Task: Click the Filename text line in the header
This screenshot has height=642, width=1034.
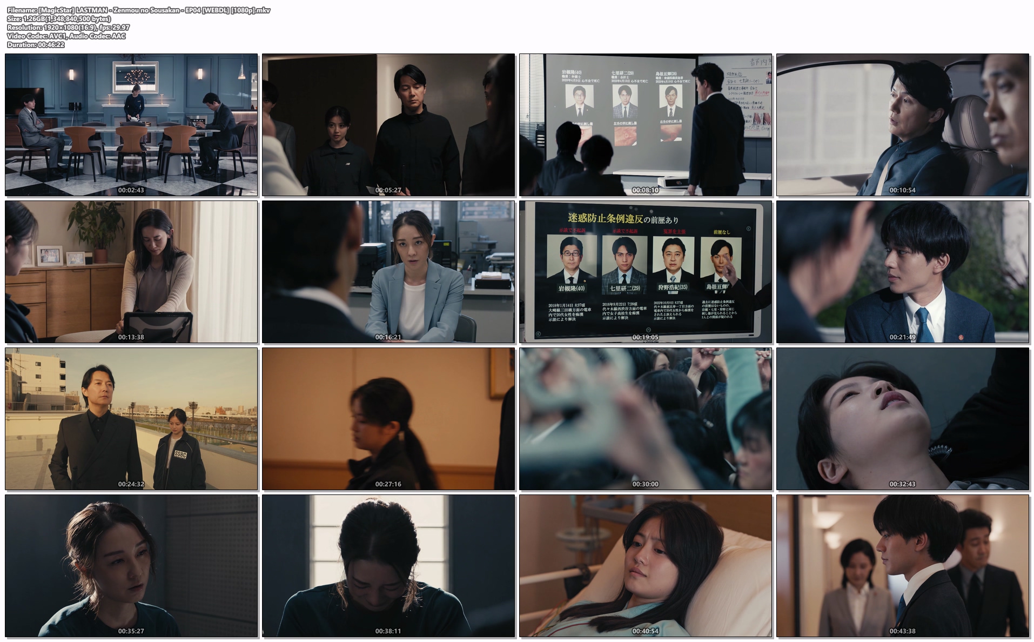Action: point(139,10)
